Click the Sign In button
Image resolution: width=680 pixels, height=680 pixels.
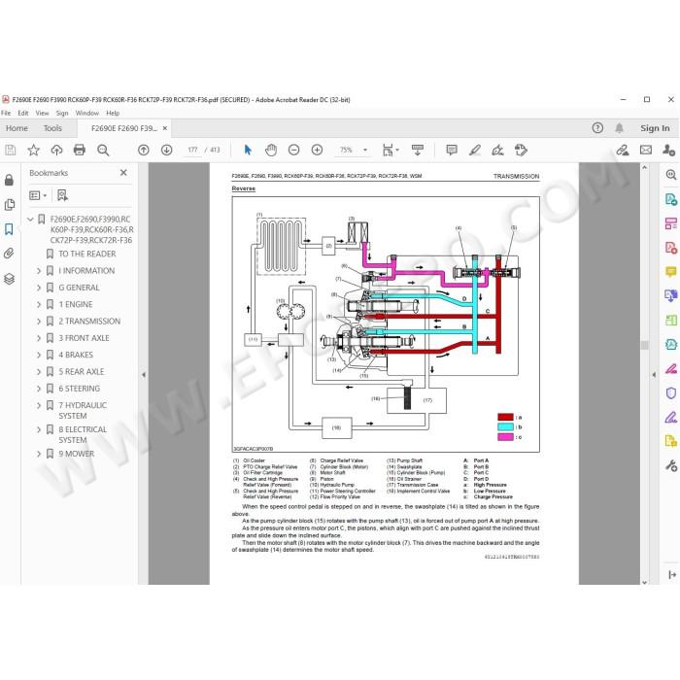[x=655, y=128]
